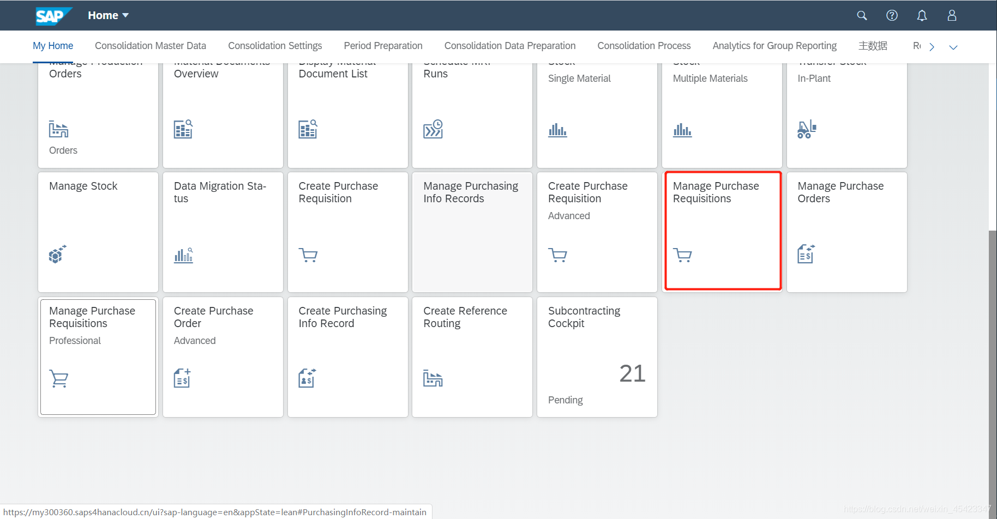The width and height of the screenshot is (997, 519).
Task: Open Manage Stock boxes icon
Action: 57,254
